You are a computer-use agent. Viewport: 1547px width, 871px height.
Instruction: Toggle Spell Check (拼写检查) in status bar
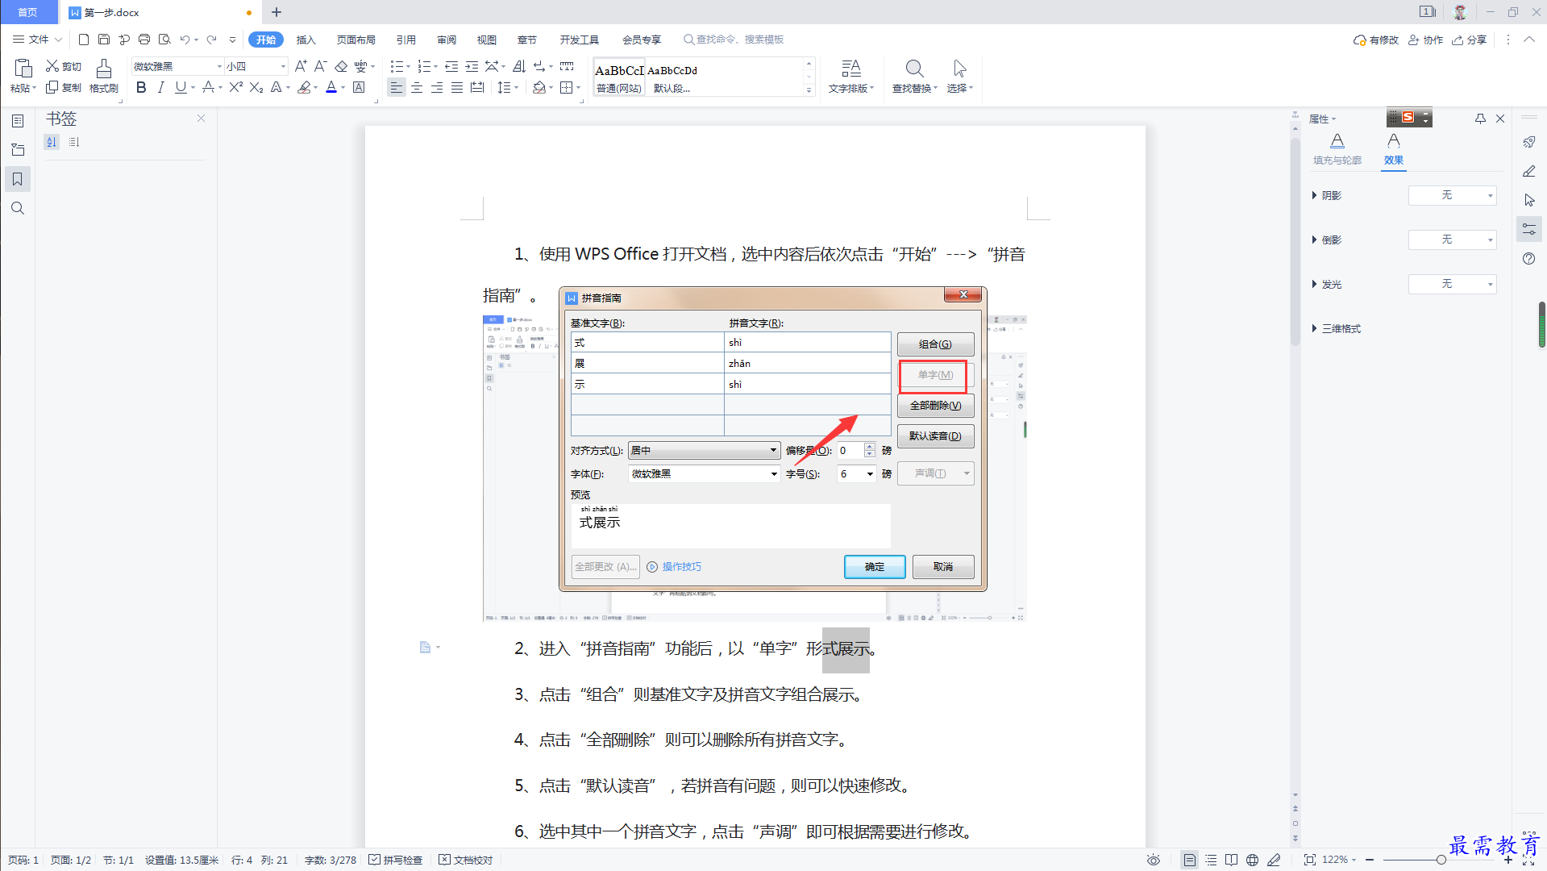[x=396, y=860]
